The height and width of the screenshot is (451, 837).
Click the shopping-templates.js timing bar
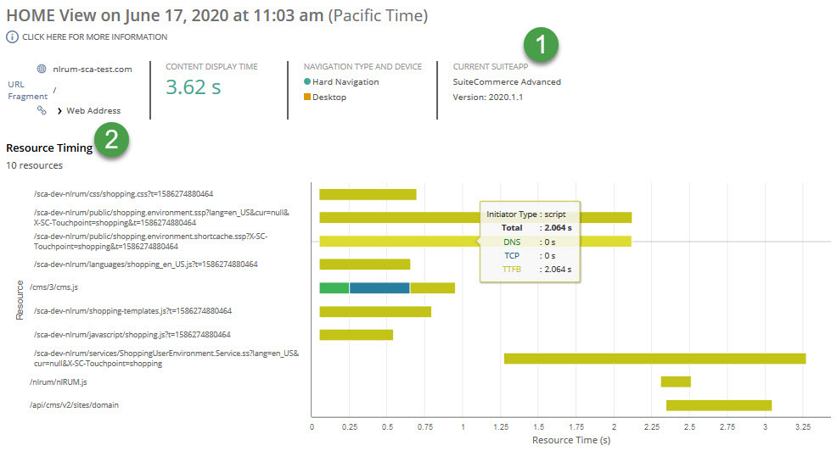375,311
